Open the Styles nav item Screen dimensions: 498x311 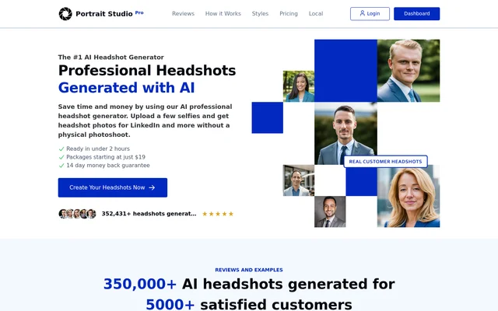(260, 14)
